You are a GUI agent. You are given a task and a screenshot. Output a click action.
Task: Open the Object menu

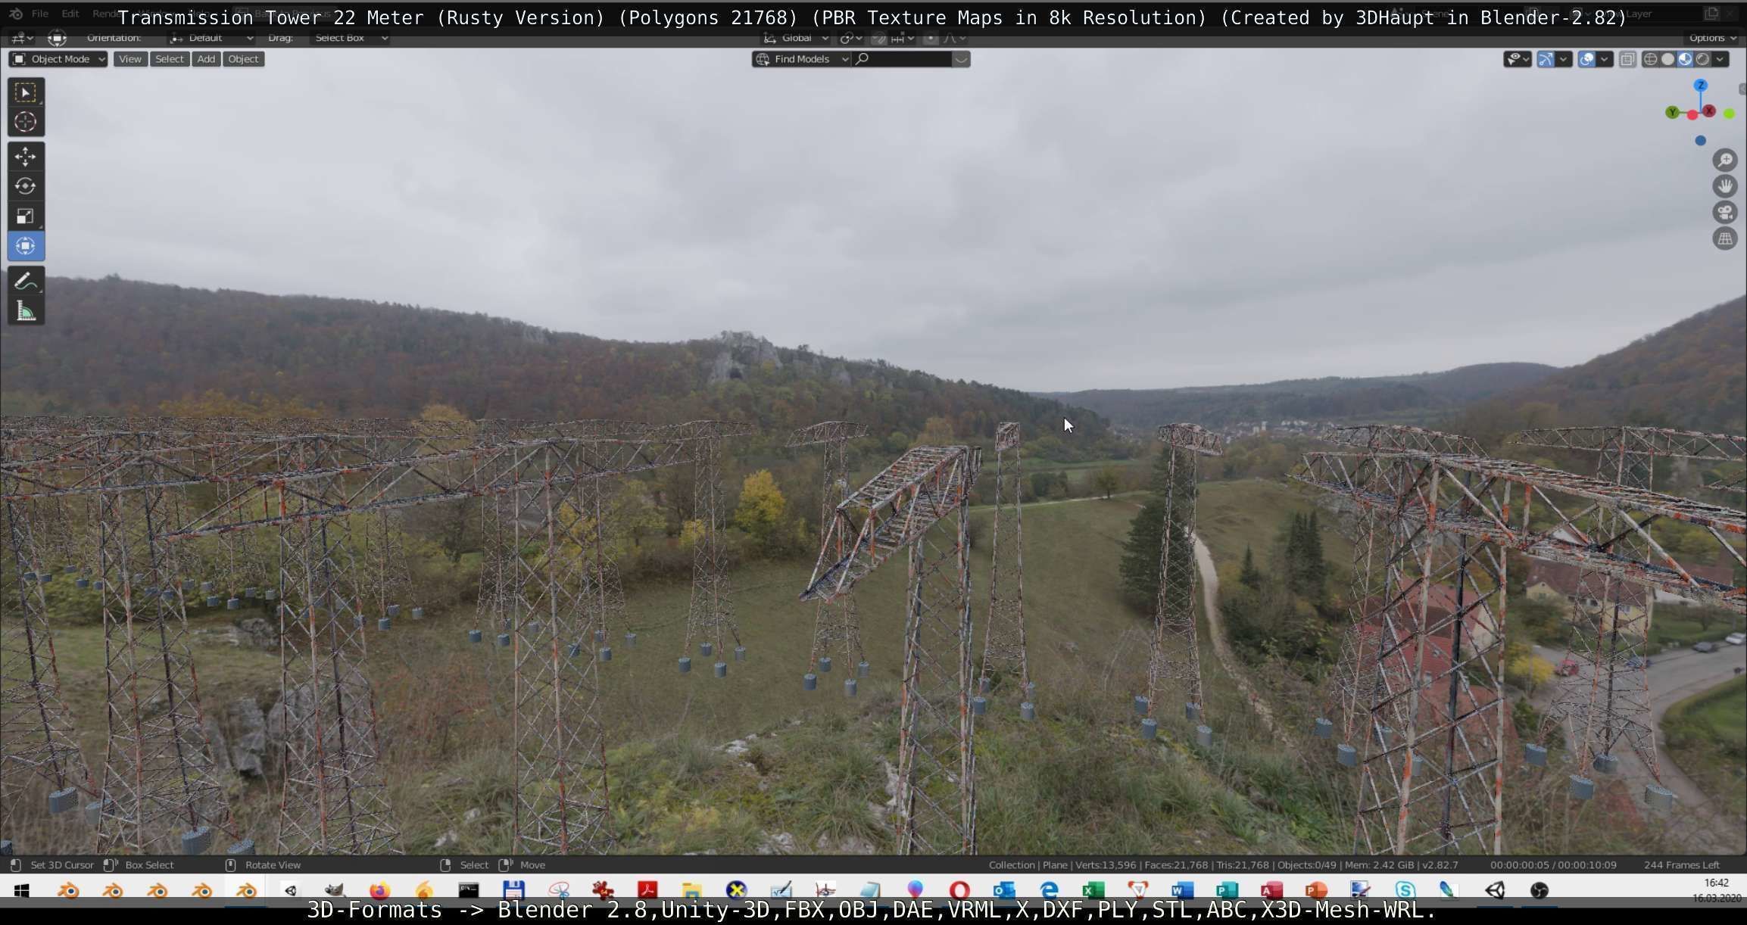[243, 59]
